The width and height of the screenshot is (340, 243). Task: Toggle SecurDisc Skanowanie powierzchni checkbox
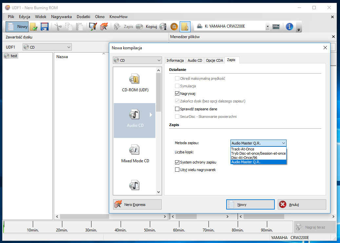pos(177,116)
